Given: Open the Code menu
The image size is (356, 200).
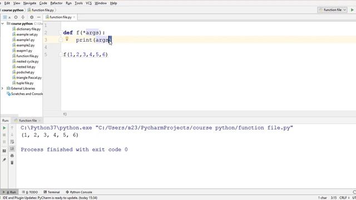Looking at the screenshot, I should (x=43, y=3).
